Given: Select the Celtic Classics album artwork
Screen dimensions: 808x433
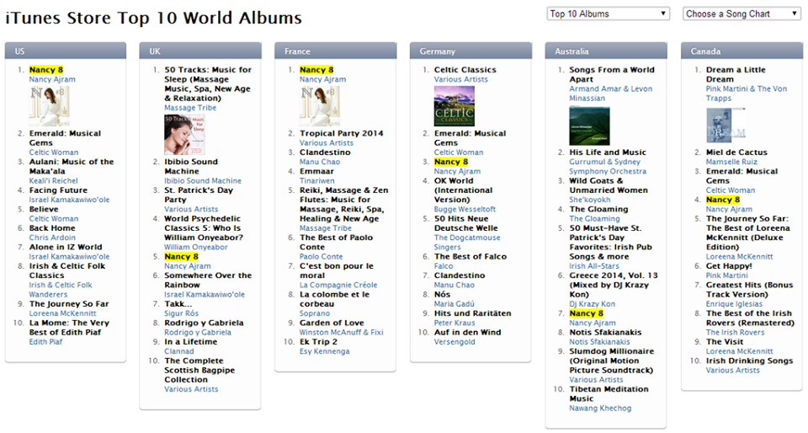Looking at the screenshot, I should (x=454, y=105).
